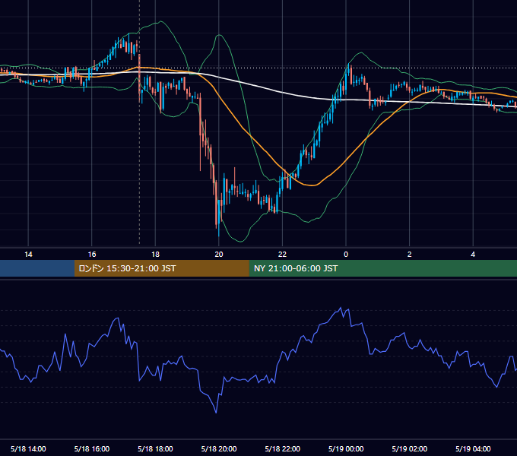
Task: Select the ロンドン 15:30-21:00 JST session band
Action: [161, 268]
